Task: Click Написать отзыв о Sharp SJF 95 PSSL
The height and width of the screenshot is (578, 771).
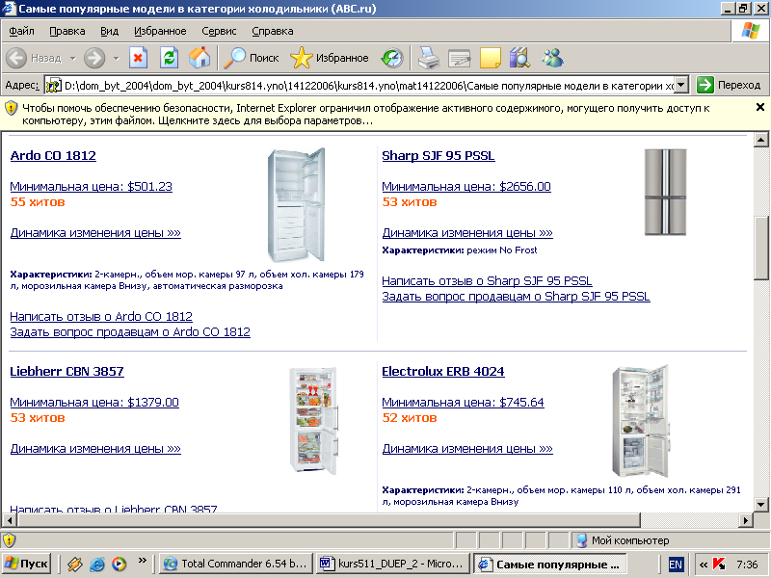Action: (x=487, y=280)
